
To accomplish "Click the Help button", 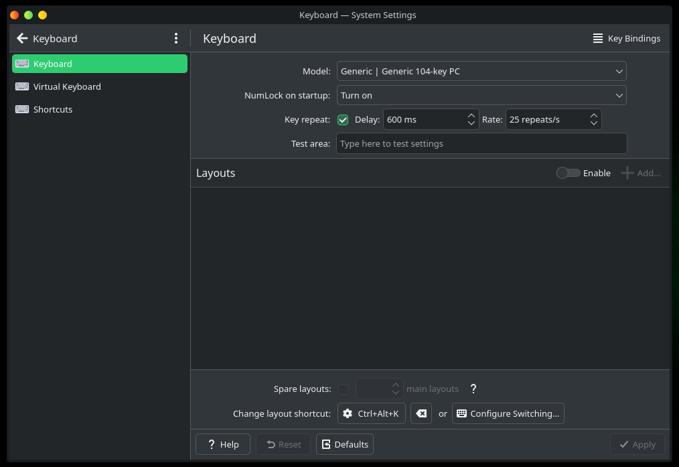I will click(x=222, y=444).
